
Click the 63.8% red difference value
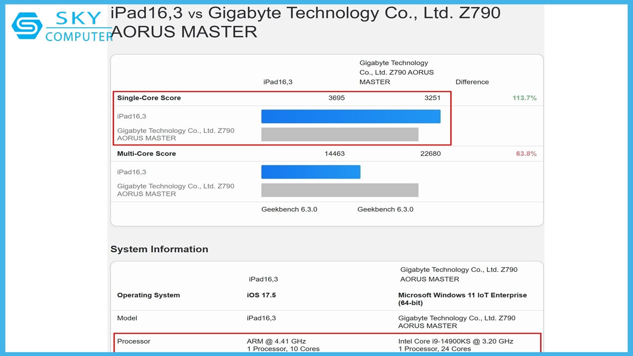[526, 154]
